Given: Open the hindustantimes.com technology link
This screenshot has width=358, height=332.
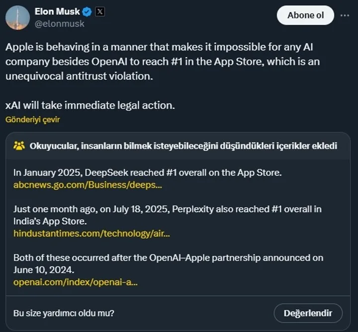Looking at the screenshot, I should pos(91,233).
